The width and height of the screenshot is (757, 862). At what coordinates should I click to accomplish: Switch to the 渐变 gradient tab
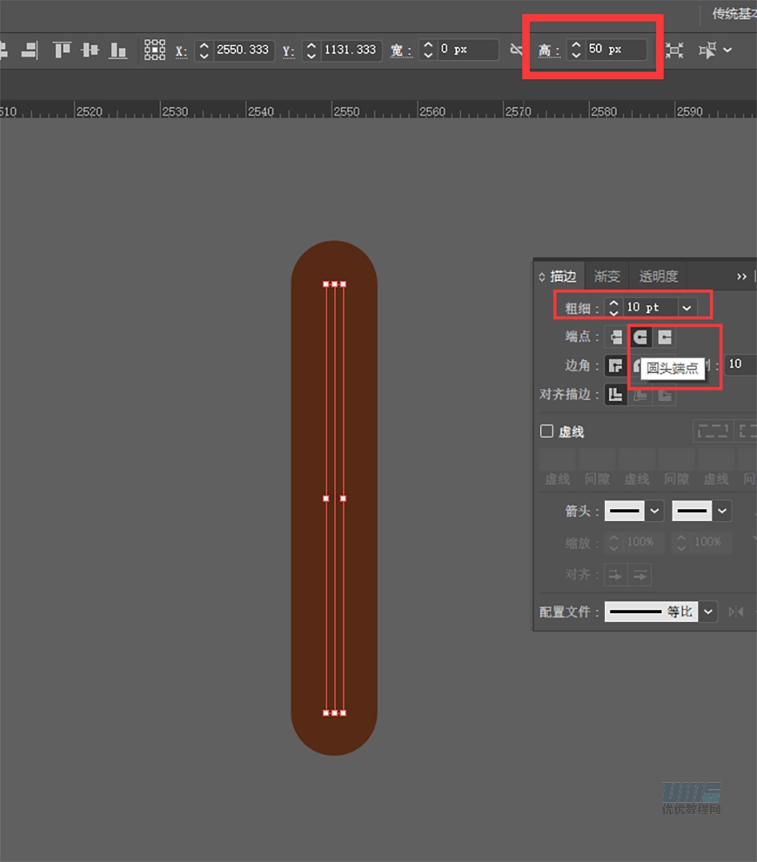tap(606, 277)
